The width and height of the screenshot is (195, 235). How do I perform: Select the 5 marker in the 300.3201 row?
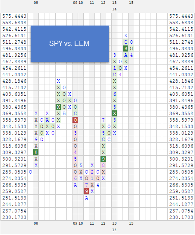point(75,159)
